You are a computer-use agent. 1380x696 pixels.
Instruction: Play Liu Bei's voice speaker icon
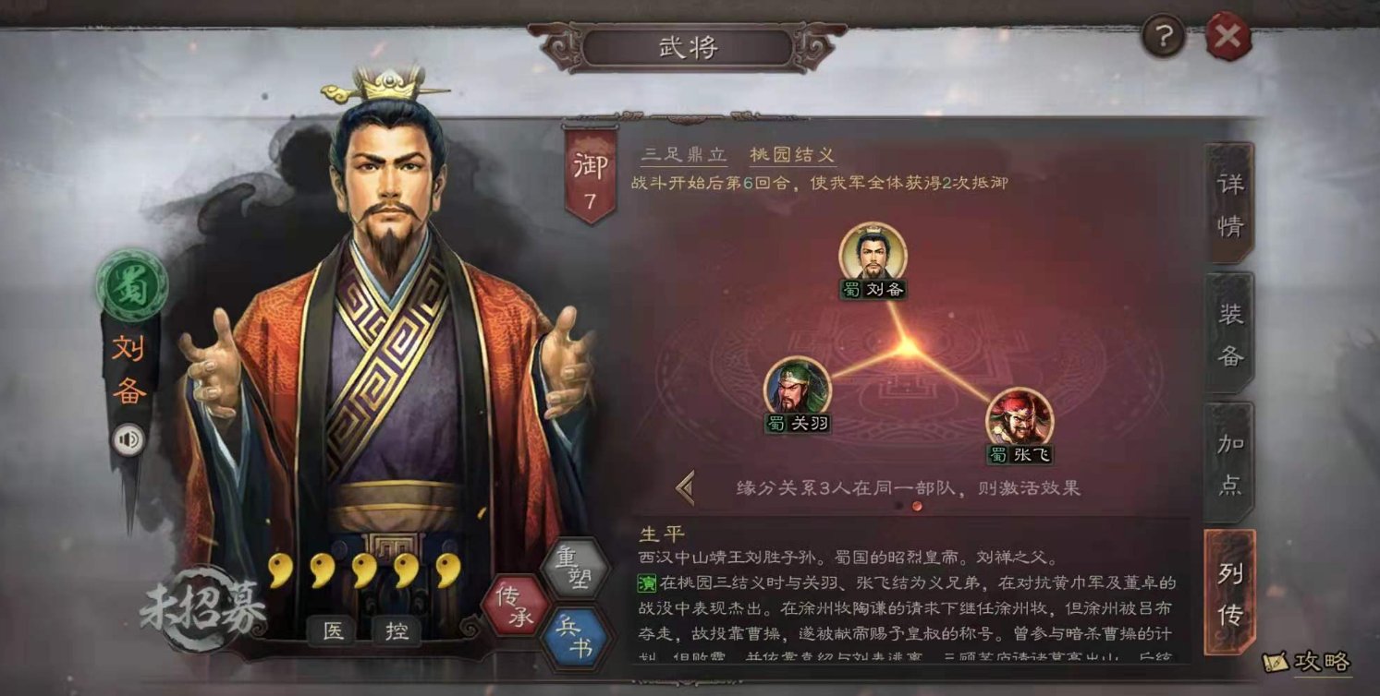128,440
